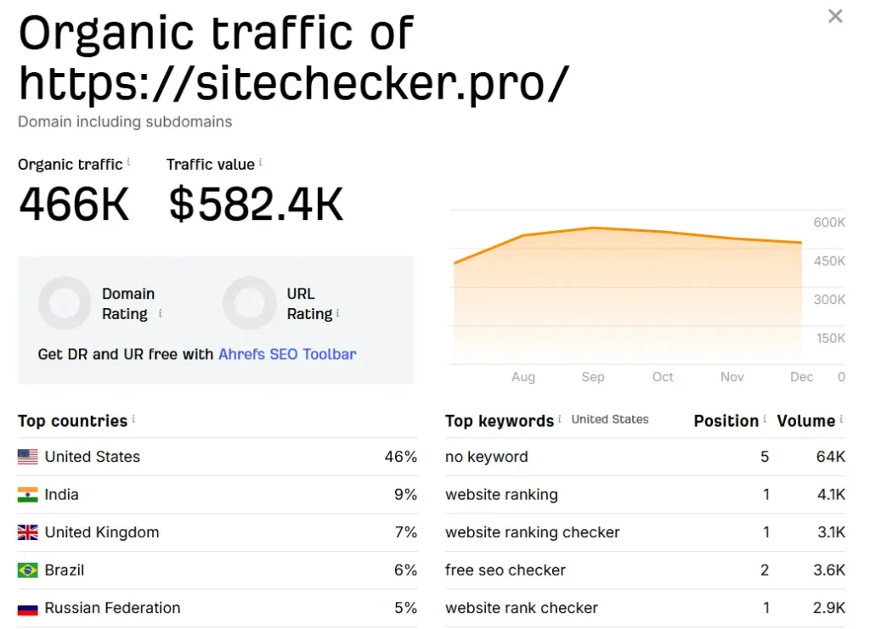This screenshot has height=629, width=870.
Task: Click info icon beside Top keywords
Action: (x=560, y=419)
